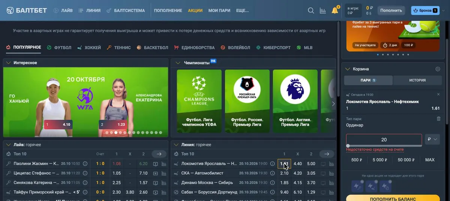Viewport: 450px width, 201px height.
Task: Remove Локомотив Ярославль bet with the X
Action: [x=439, y=95]
